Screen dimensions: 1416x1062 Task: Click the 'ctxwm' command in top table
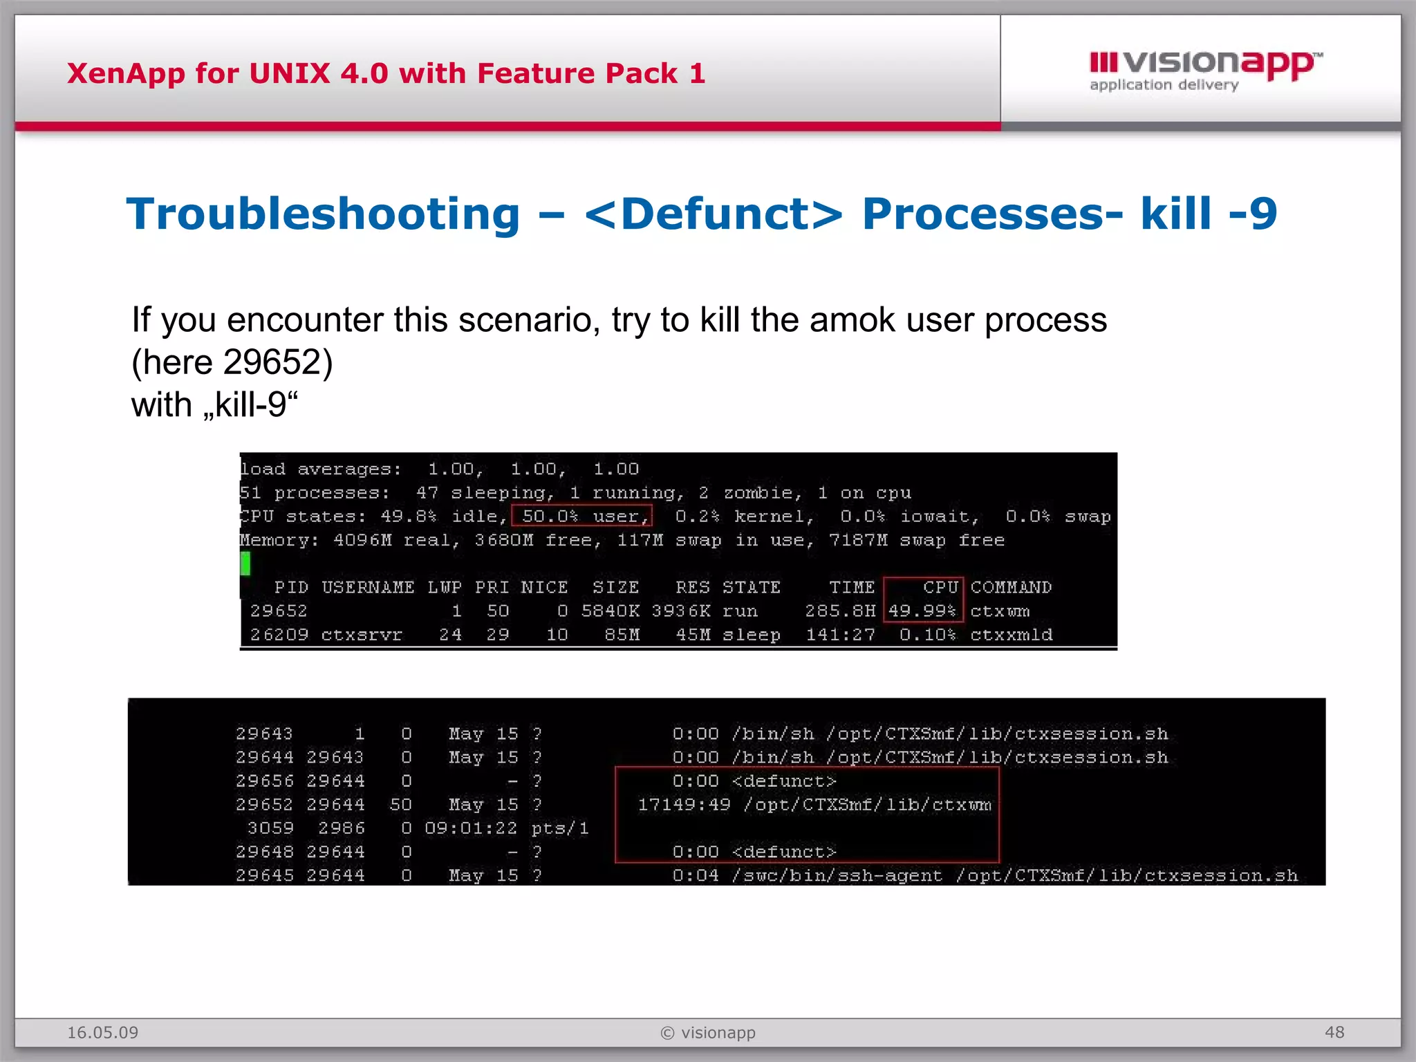[1000, 611]
